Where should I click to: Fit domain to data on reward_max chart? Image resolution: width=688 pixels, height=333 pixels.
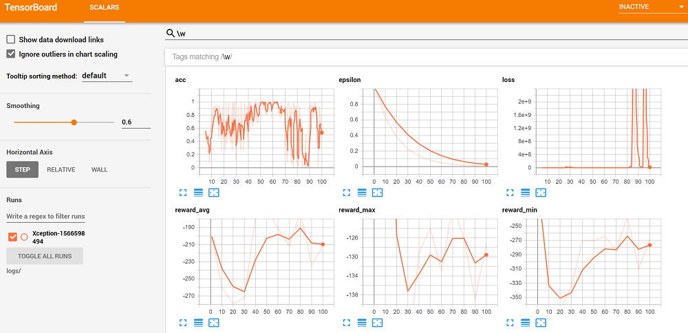377,321
